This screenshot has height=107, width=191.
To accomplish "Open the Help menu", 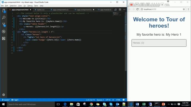I will tap(41, 6).
